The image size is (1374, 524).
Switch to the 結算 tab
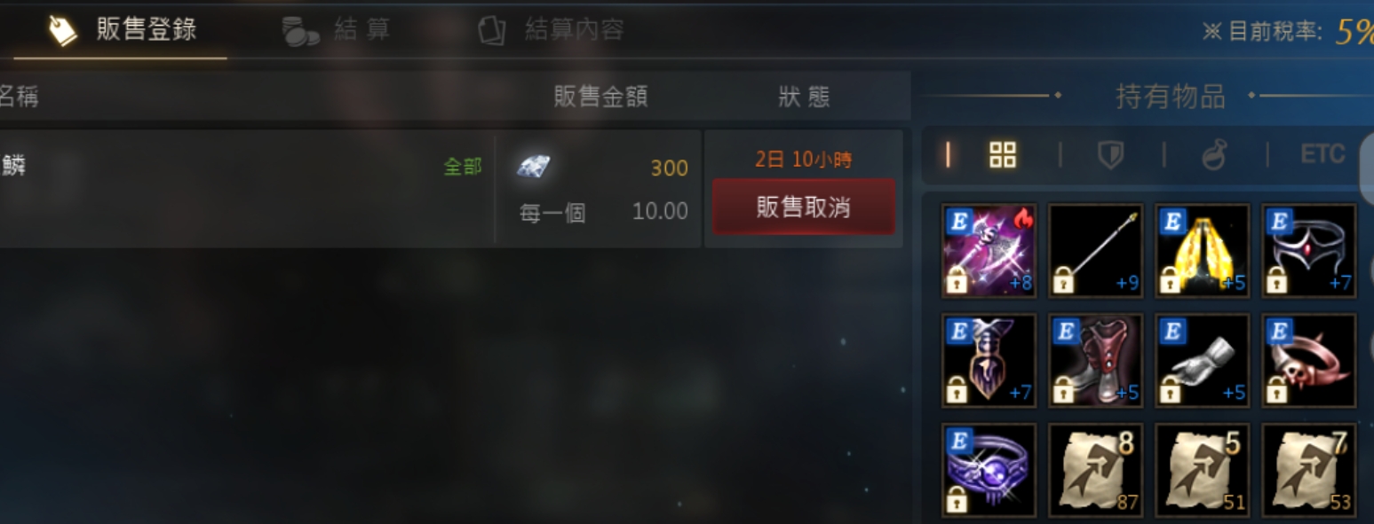click(x=336, y=31)
